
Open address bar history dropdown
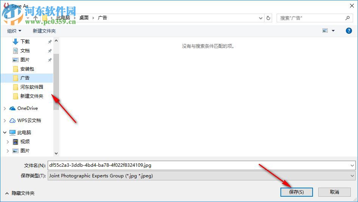(x=260, y=18)
